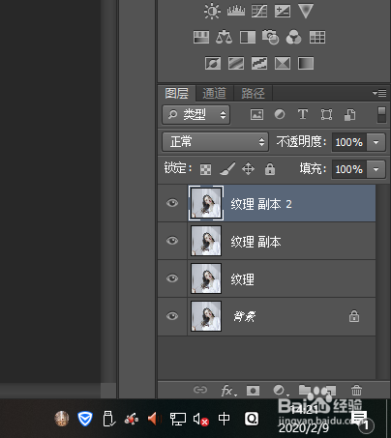Add a Brightness/Contrast adjustment

(x=212, y=12)
